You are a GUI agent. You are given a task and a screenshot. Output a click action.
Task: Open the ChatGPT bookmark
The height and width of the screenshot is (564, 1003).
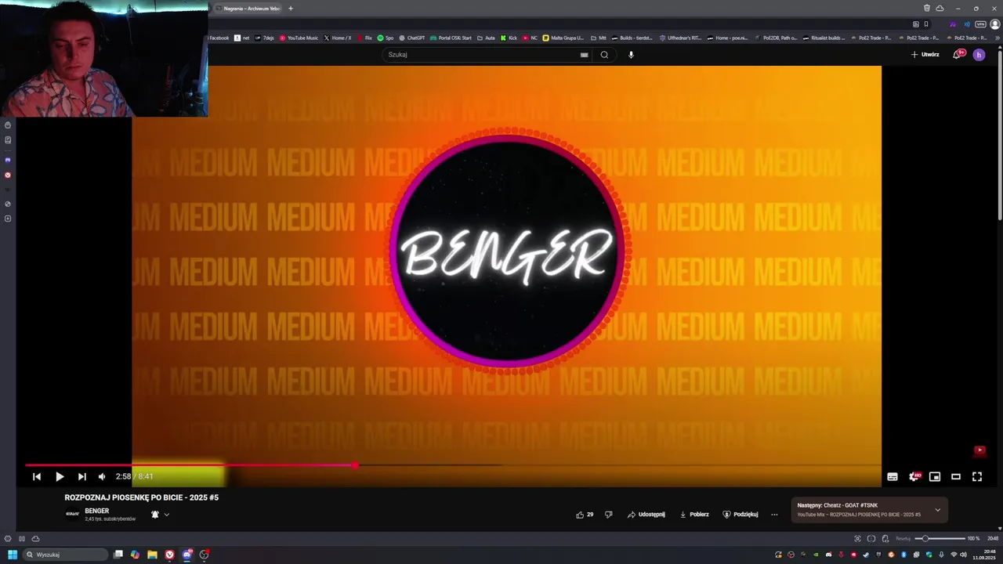point(412,38)
